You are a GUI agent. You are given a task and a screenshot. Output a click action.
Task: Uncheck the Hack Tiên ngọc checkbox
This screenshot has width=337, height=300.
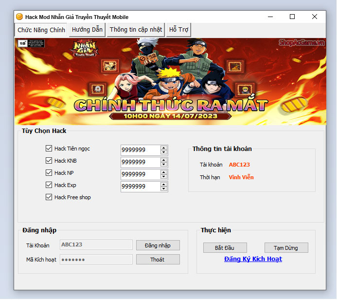49,148
